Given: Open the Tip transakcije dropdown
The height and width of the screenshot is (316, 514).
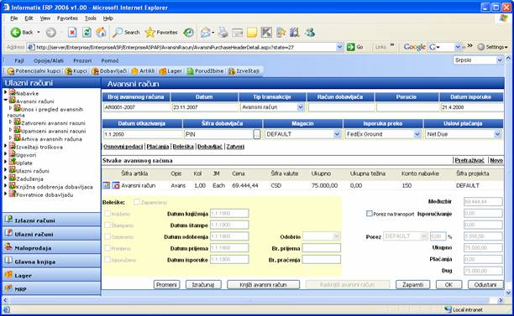Looking at the screenshot, I should tap(301, 107).
